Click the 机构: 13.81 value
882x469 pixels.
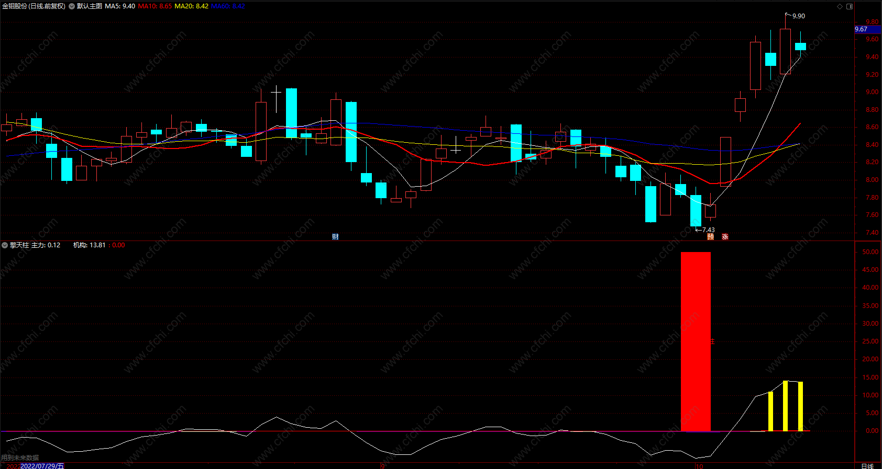[89, 245]
